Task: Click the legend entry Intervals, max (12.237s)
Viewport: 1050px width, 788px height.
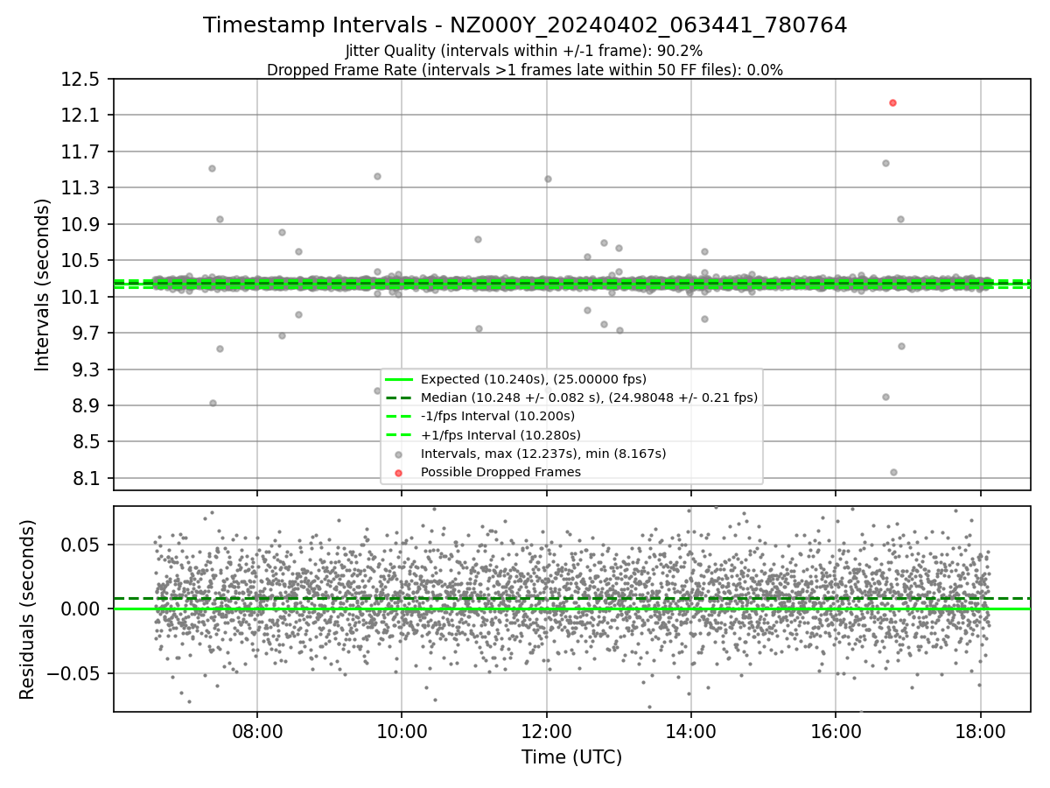Action: 543,454
